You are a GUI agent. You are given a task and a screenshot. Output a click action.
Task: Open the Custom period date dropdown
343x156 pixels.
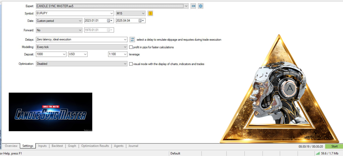[80, 21]
